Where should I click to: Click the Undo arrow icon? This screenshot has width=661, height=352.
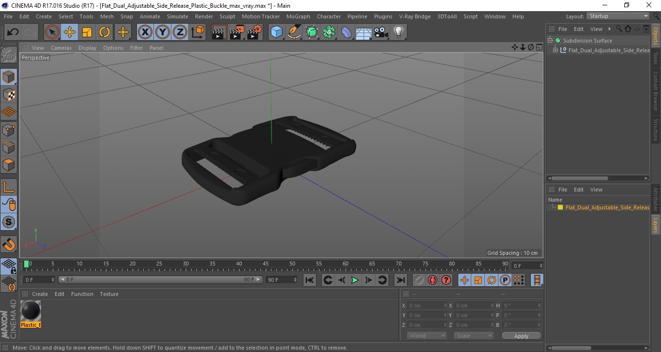[13, 32]
